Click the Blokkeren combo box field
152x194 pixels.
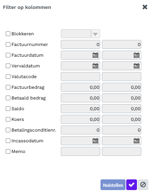[76, 34]
